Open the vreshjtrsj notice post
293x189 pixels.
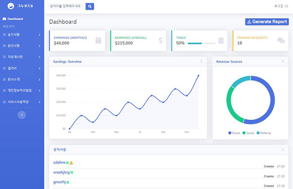tap(62, 172)
